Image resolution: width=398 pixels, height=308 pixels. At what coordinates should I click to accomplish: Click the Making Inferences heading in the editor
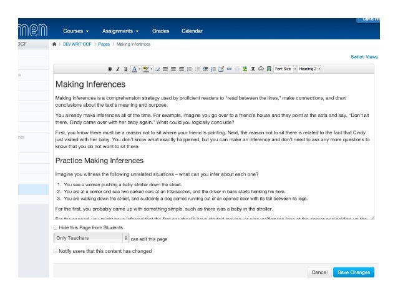click(90, 84)
